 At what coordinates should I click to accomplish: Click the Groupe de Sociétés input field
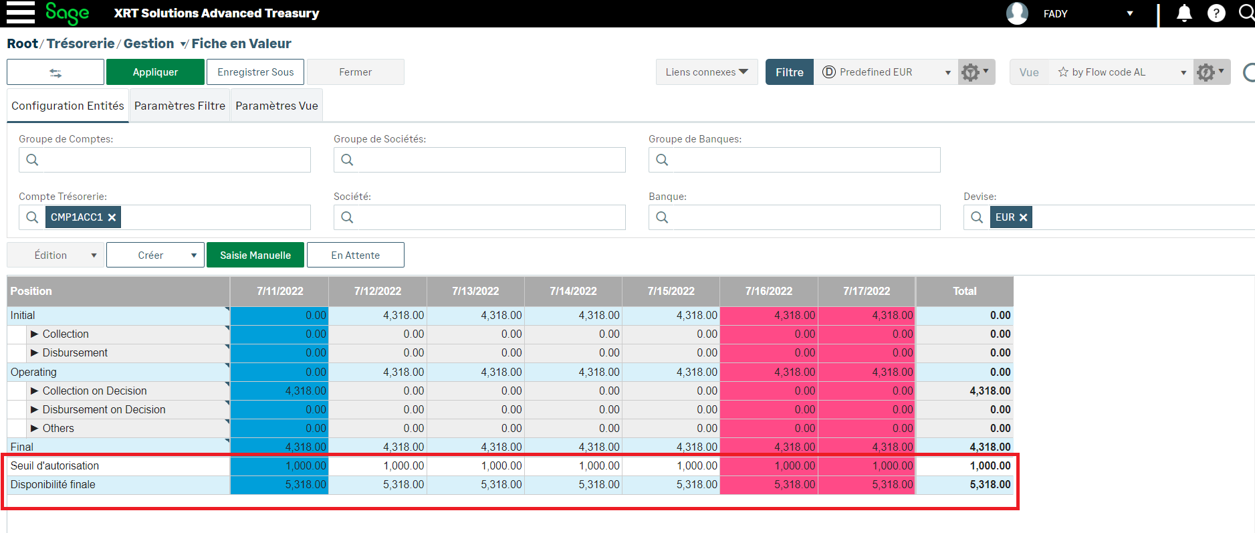point(488,160)
